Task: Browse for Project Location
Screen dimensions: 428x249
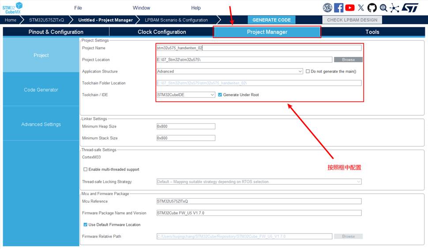Action: click(x=348, y=60)
